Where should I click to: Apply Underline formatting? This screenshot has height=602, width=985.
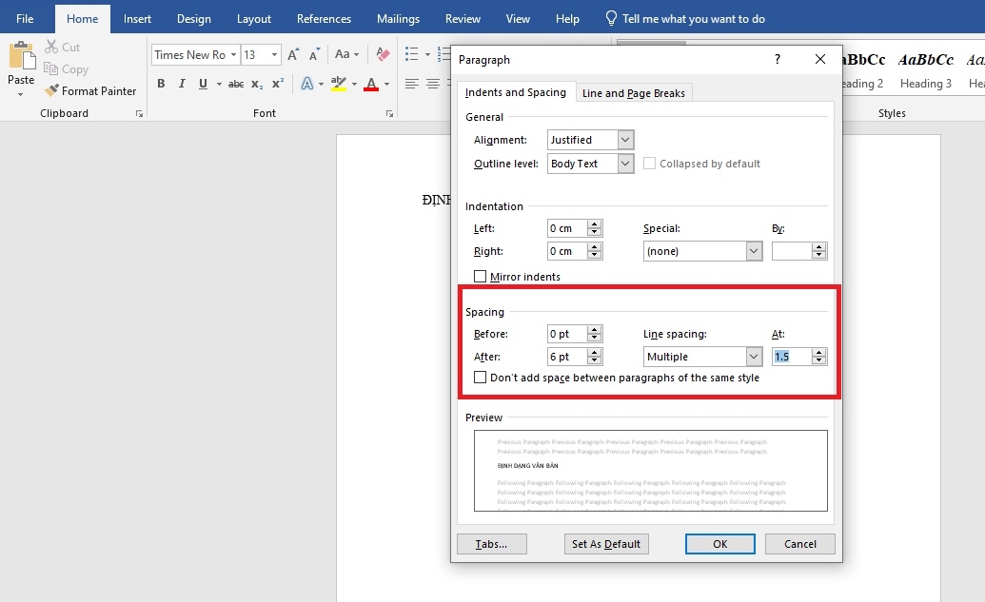coord(203,85)
